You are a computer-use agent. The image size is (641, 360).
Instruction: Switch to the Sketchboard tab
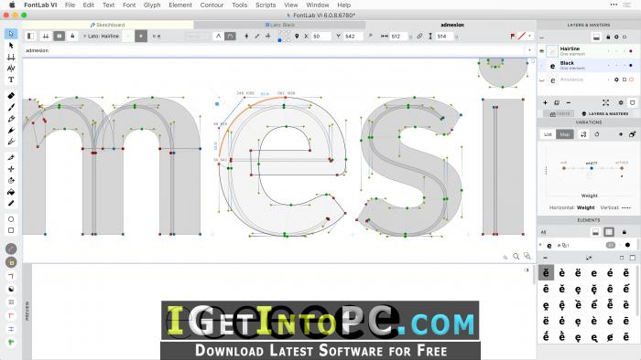[x=107, y=25]
